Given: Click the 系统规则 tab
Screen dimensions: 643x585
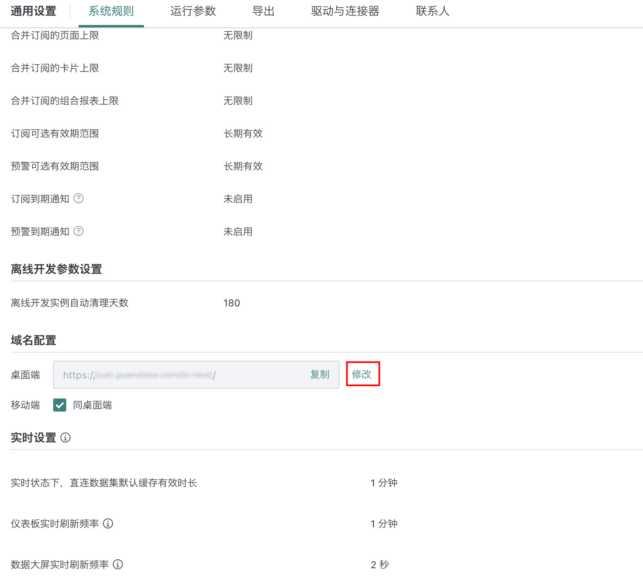Looking at the screenshot, I should (111, 11).
